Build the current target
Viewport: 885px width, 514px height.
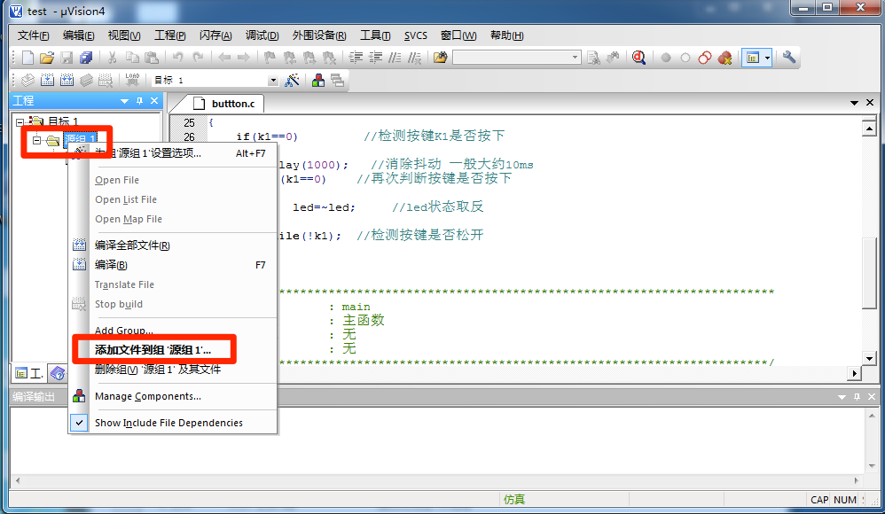(x=47, y=79)
